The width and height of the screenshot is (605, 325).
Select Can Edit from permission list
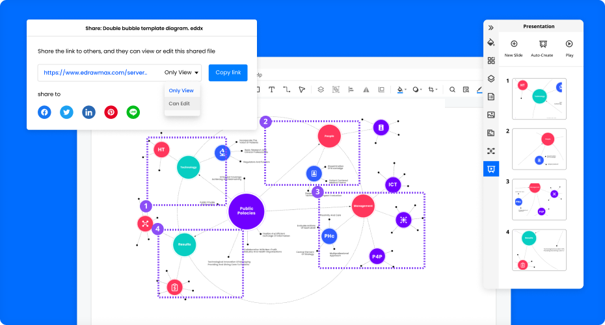180,103
